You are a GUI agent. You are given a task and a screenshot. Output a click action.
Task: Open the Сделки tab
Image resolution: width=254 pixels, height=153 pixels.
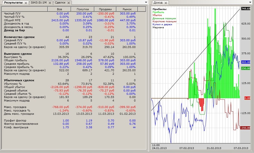click(60, 2)
